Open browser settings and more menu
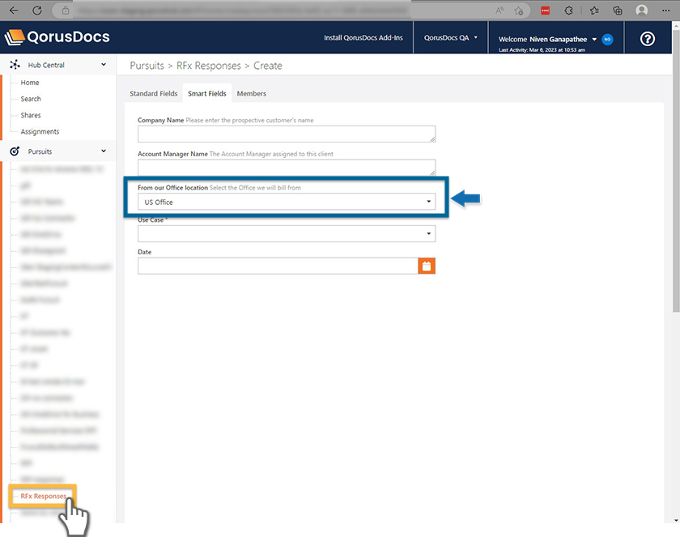This screenshot has height=537, width=680. click(665, 11)
